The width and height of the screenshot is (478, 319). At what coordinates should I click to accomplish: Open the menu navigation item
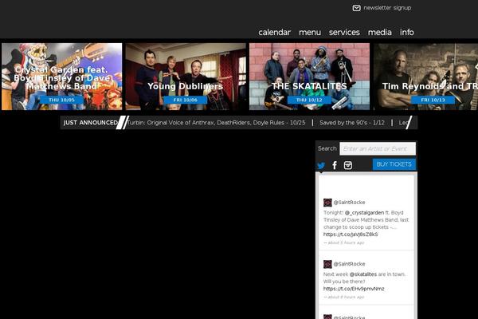(310, 33)
